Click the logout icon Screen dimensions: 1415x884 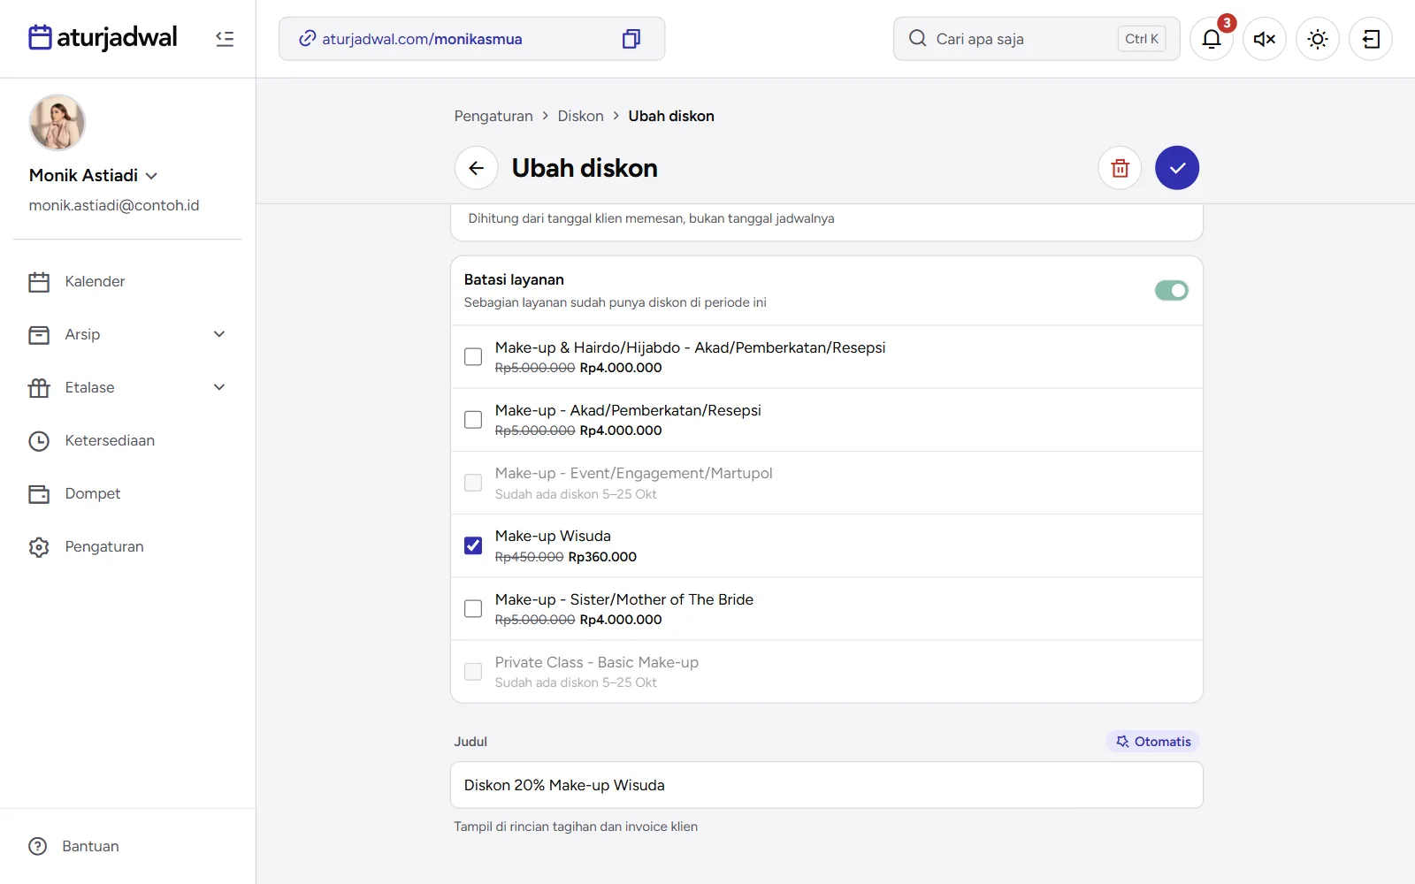click(1371, 39)
